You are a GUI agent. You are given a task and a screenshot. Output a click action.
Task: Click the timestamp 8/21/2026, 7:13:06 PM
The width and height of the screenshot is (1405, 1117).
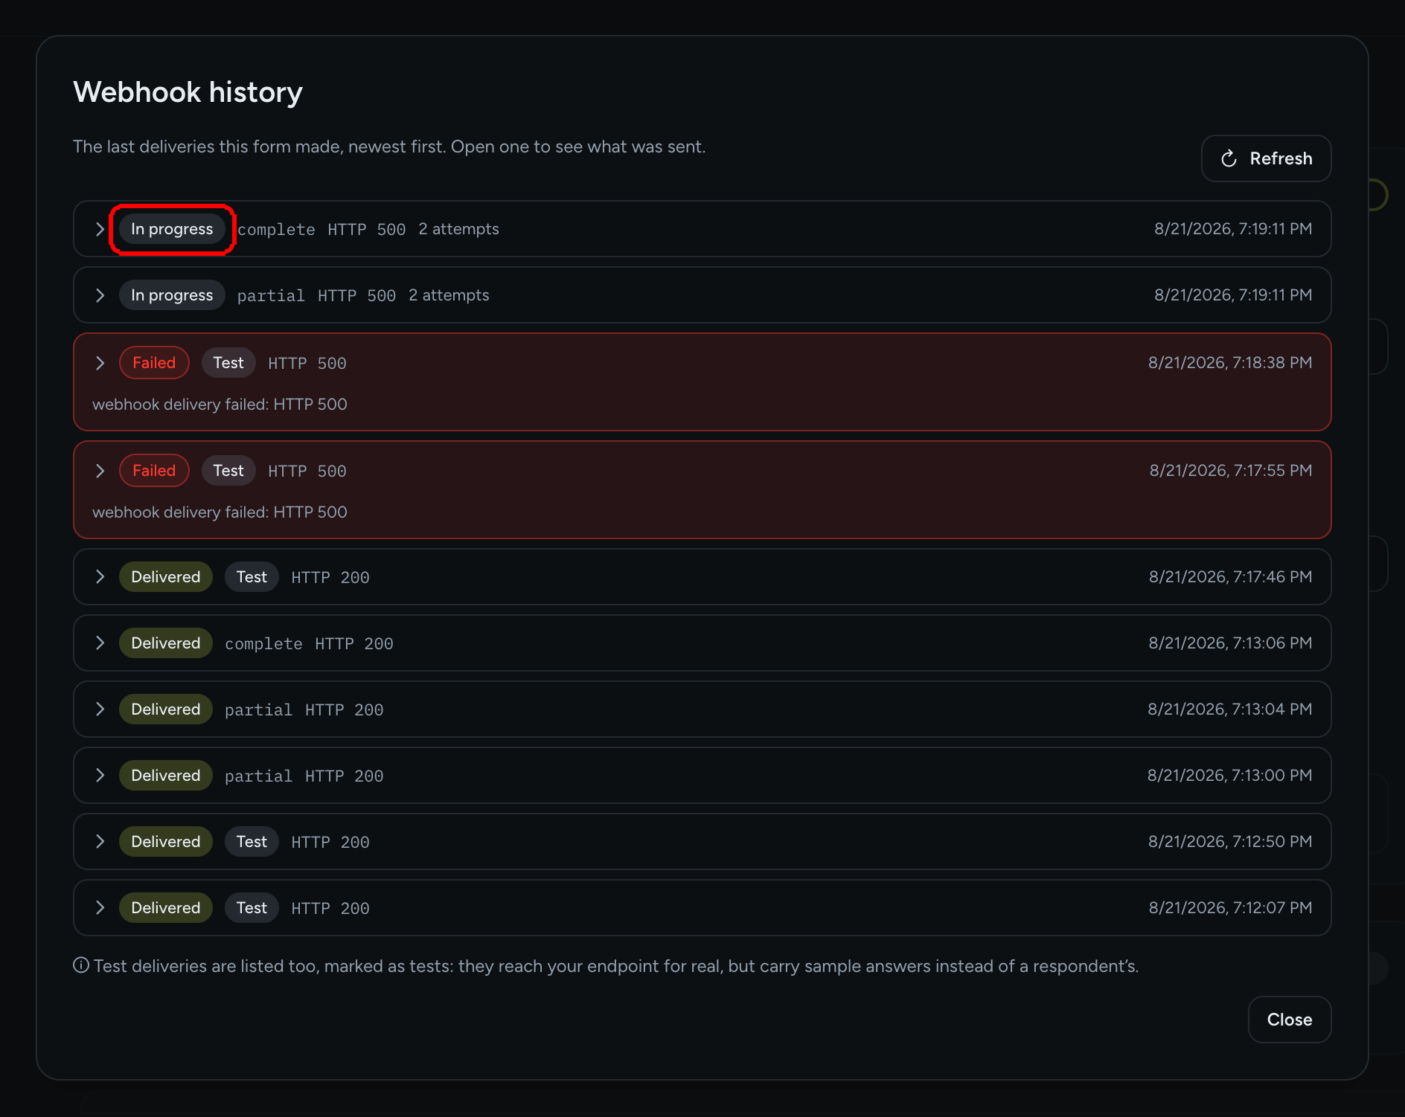click(x=1230, y=643)
